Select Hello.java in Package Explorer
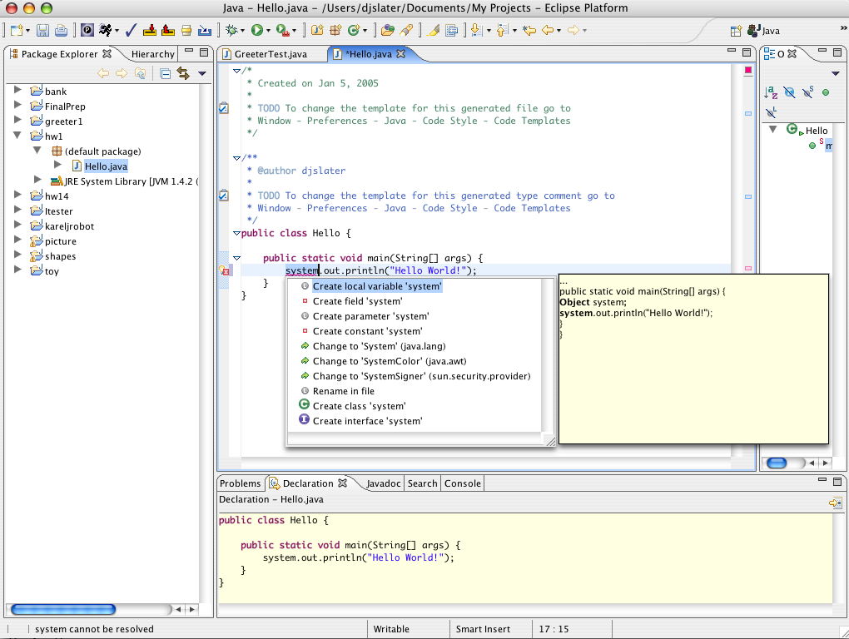The image size is (849, 639). coord(106,166)
